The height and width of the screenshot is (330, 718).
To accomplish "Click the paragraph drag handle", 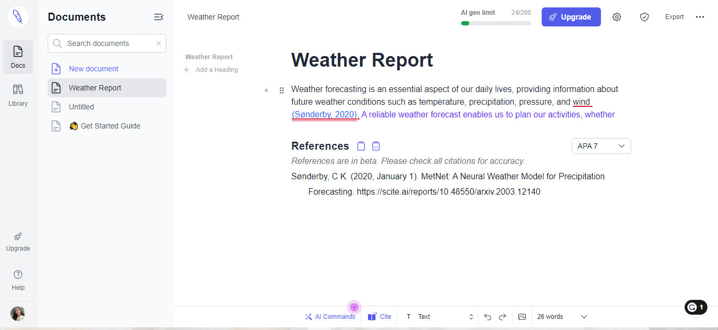I will [x=282, y=90].
